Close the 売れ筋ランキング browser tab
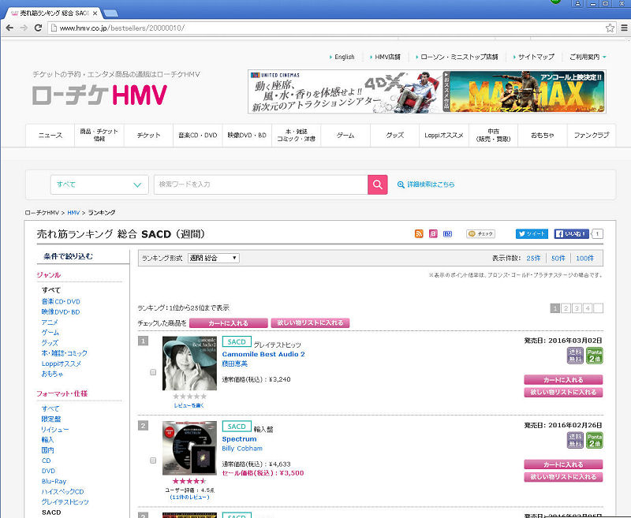 (x=95, y=13)
